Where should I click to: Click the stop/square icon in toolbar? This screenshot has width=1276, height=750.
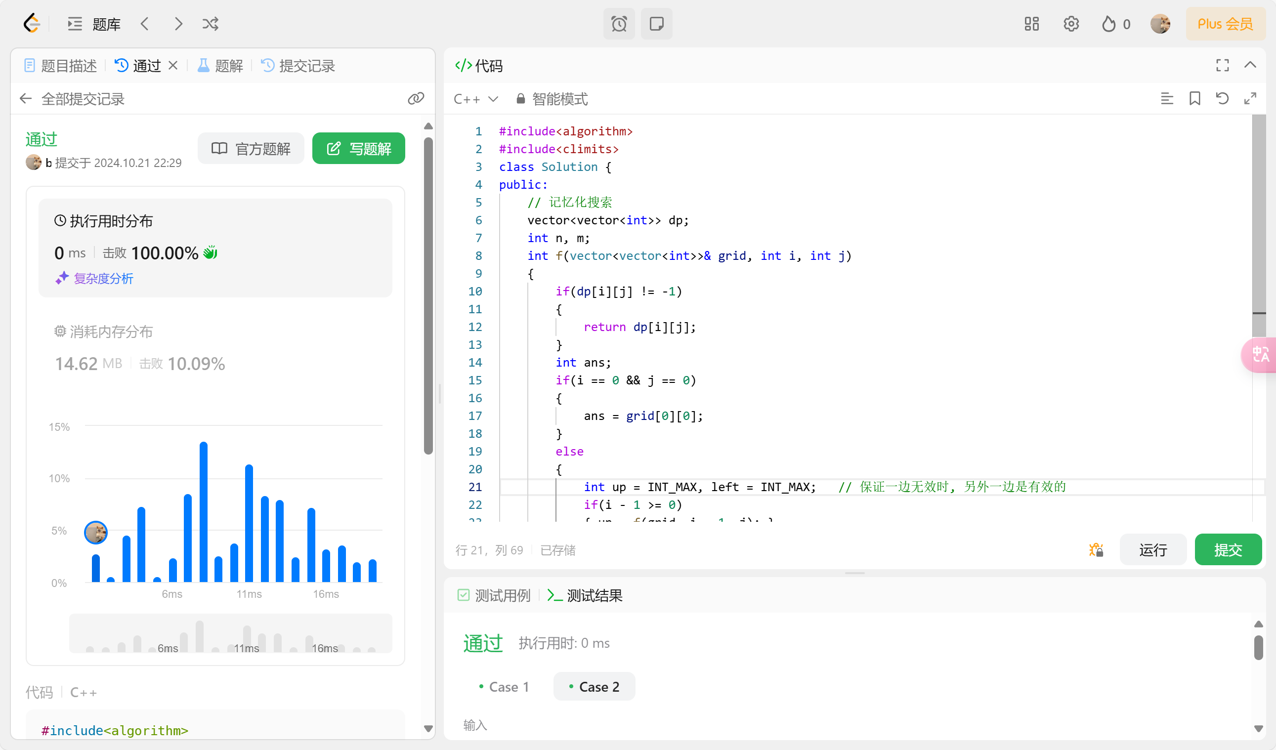(656, 24)
